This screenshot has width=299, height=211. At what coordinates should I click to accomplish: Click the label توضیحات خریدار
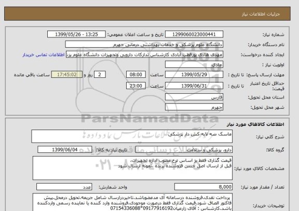pyautogui.click(x=268, y=206)
